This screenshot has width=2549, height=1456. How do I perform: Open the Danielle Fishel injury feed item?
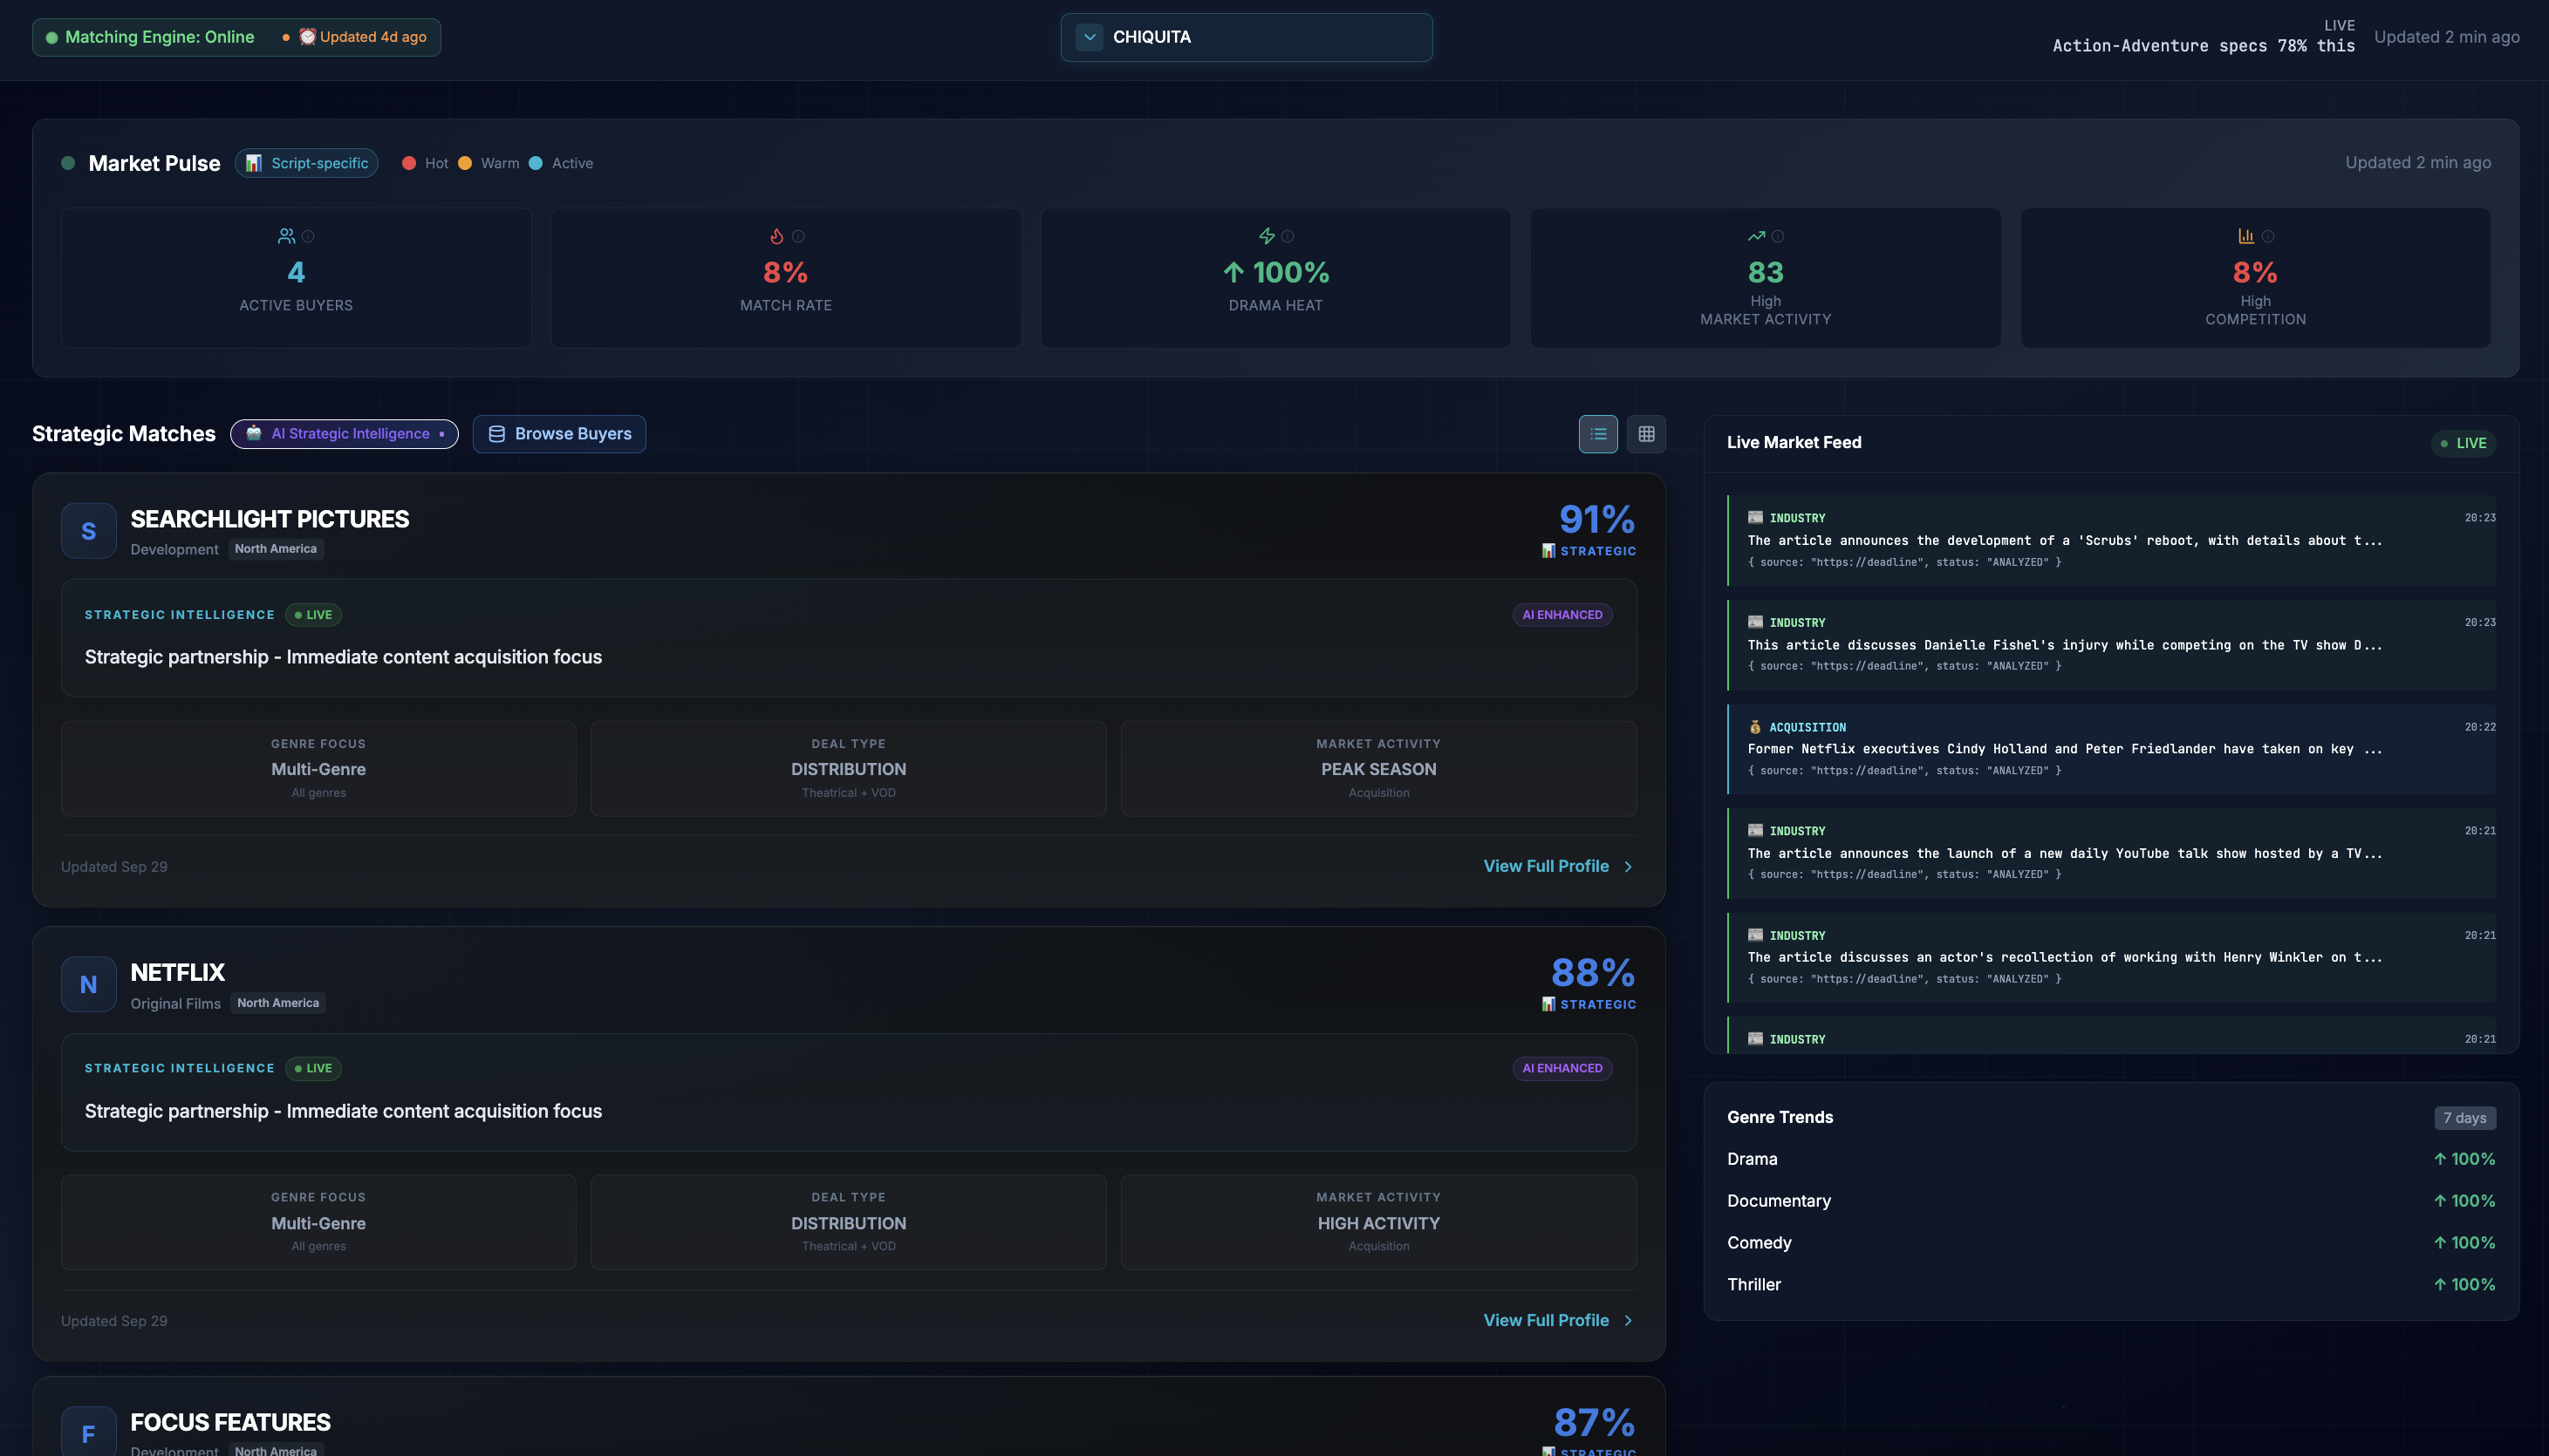pos(2112,645)
